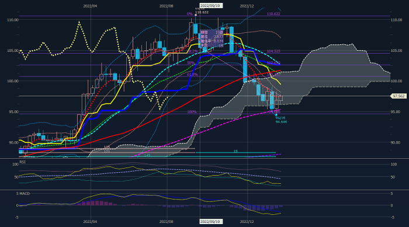Click MACD right axis value 0
Image resolution: width=409 pixels, height=227 pixels.
[x=392, y=205]
